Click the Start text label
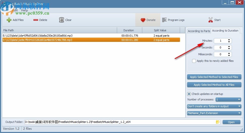Viewport: 245px width, 133px height. 217,20
